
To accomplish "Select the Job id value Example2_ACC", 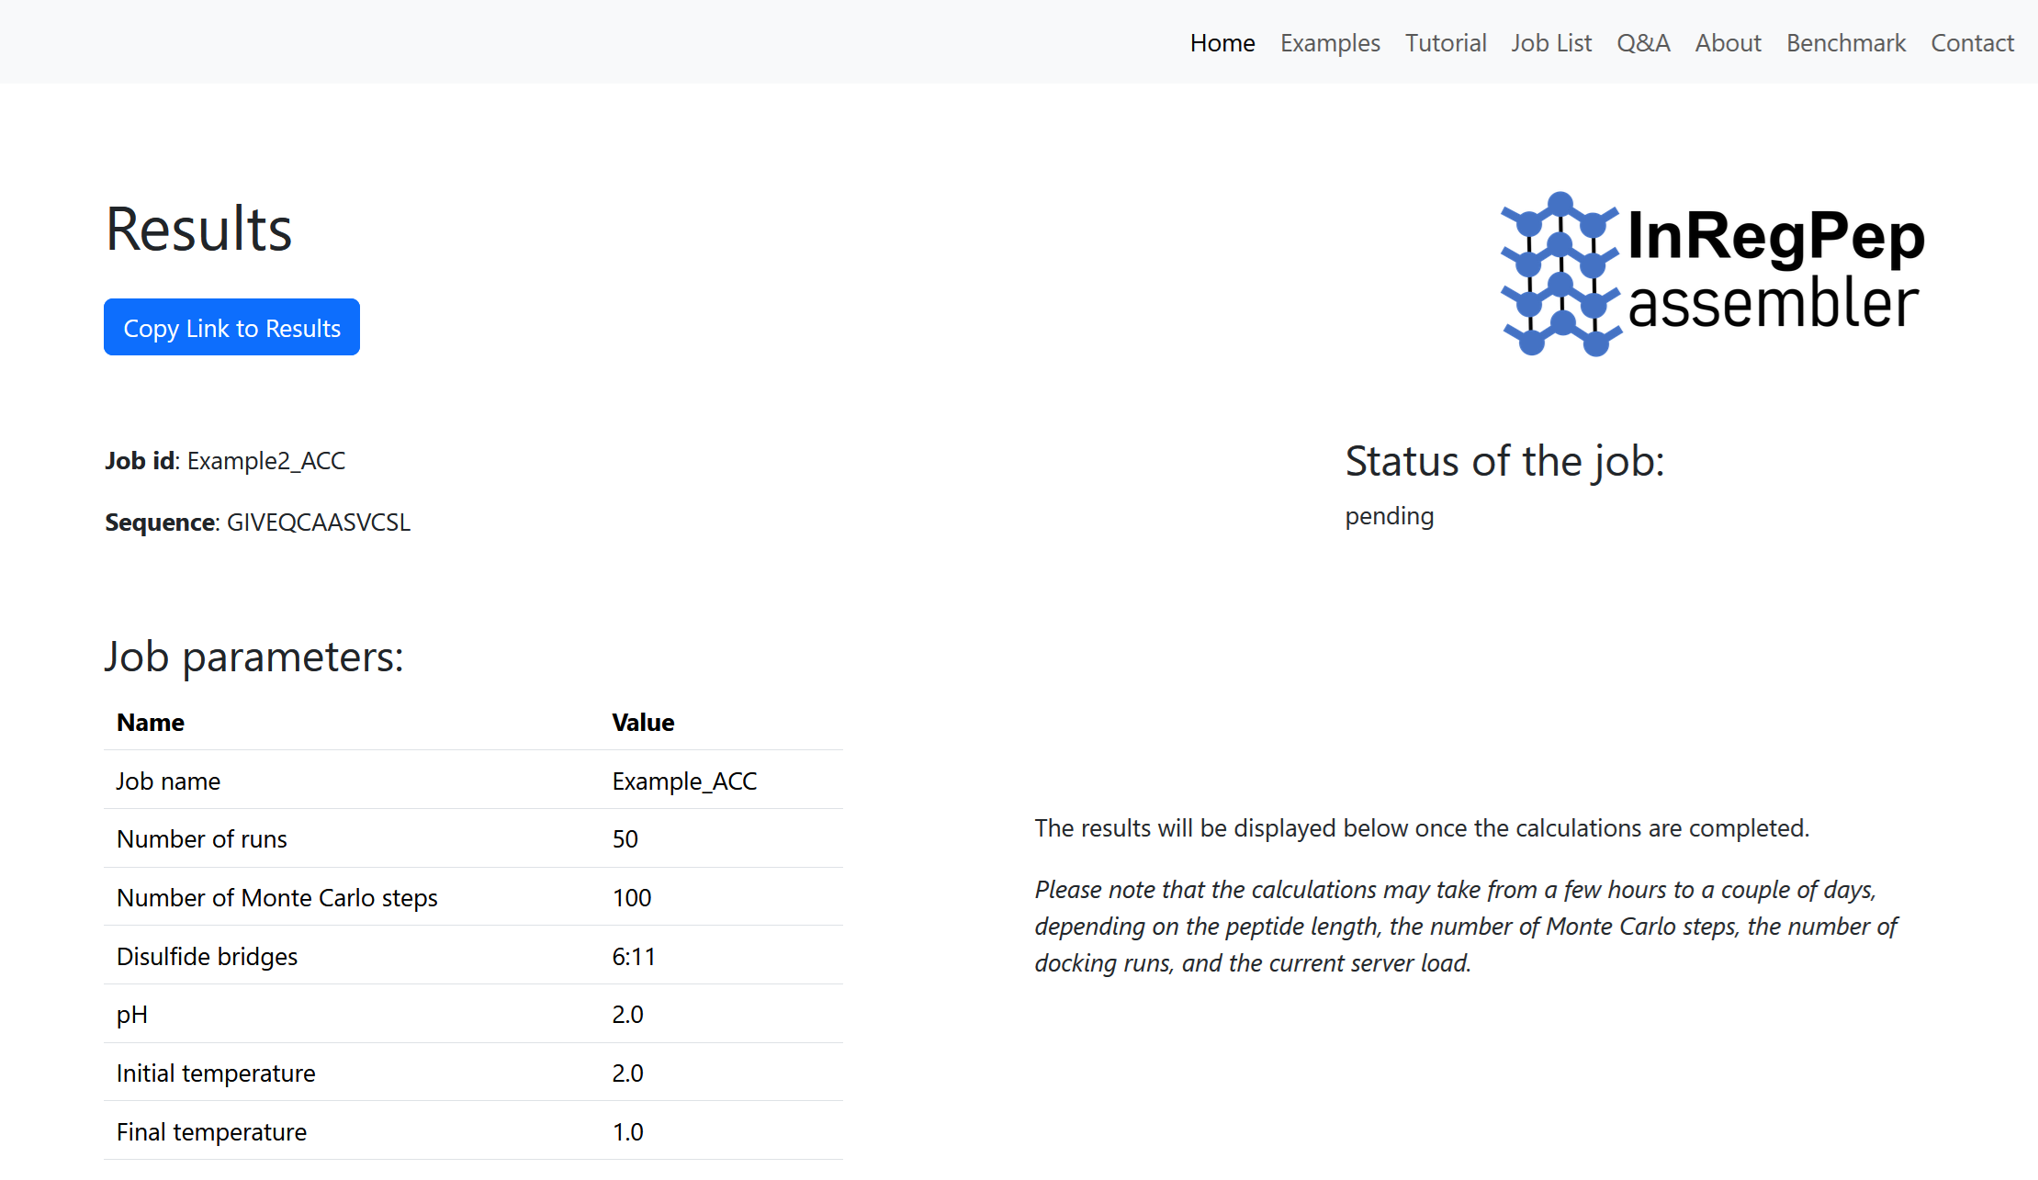I will [266, 461].
